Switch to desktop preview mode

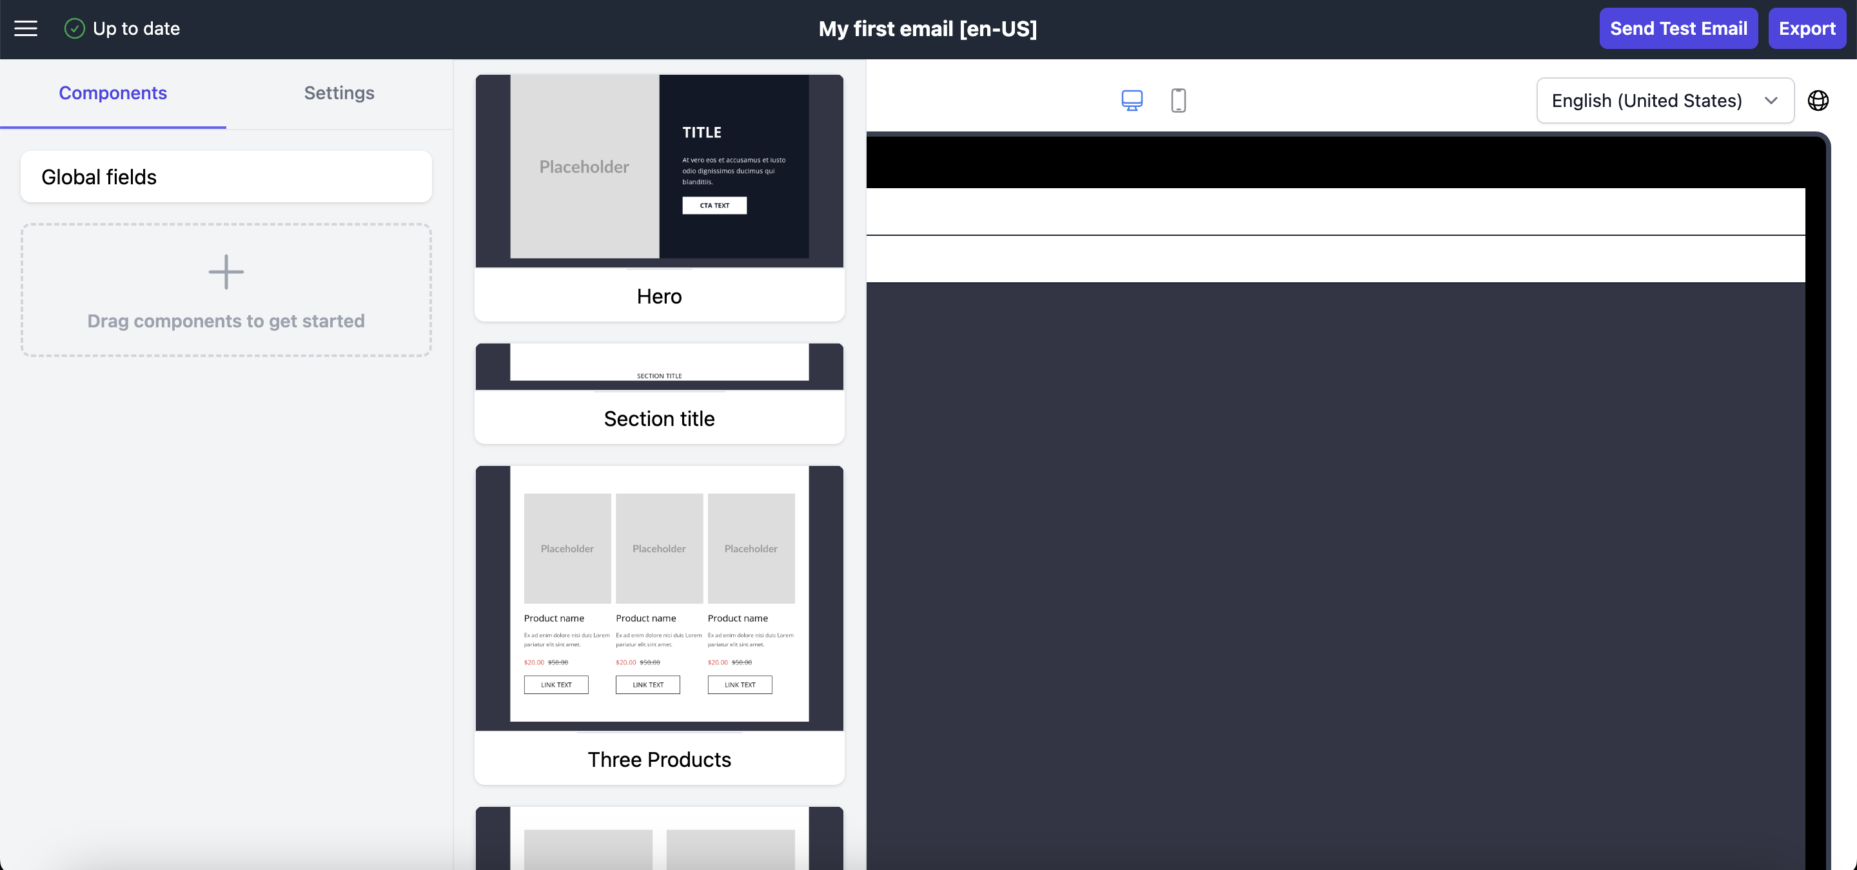click(1132, 100)
